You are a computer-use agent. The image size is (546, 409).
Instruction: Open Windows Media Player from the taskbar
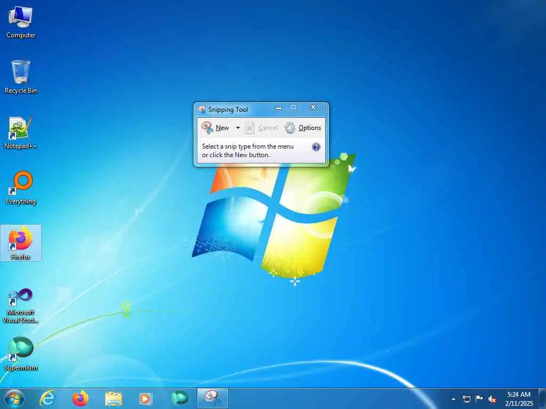[x=146, y=398]
